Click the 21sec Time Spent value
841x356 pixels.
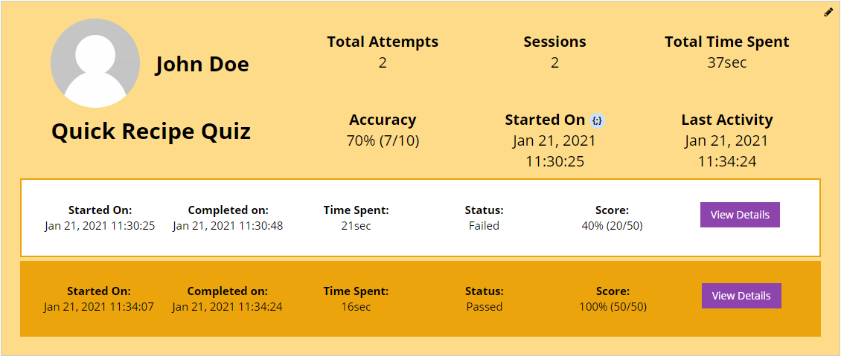click(356, 226)
